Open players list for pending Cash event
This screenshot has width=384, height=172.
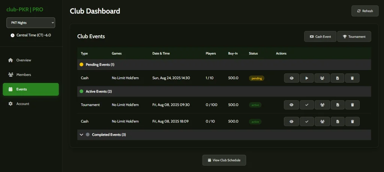point(322,78)
